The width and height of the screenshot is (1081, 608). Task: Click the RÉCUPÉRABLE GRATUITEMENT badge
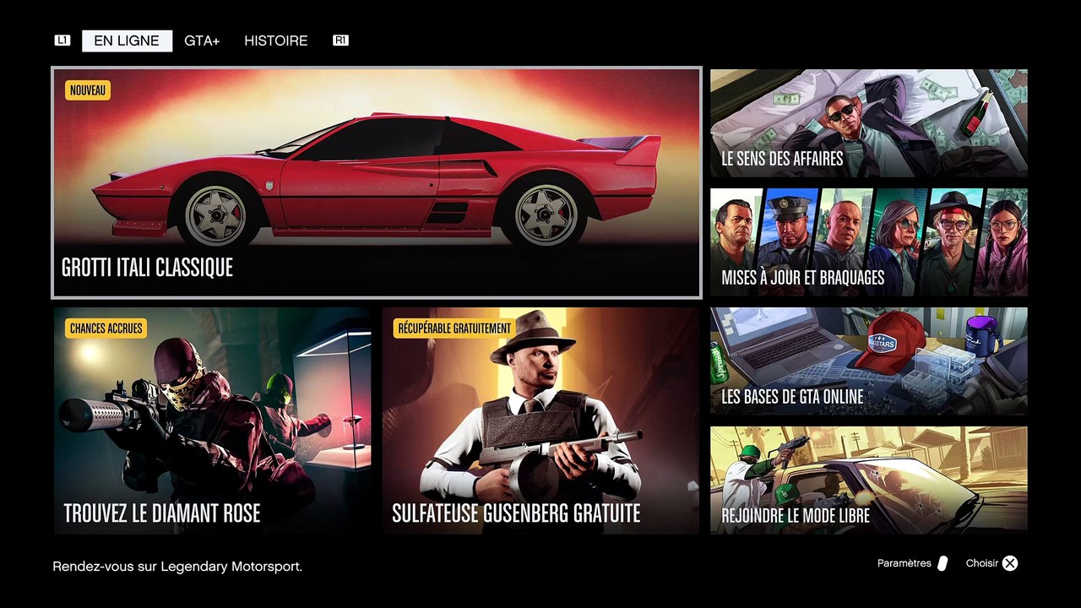pyautogui.click(x=454, y=328)
